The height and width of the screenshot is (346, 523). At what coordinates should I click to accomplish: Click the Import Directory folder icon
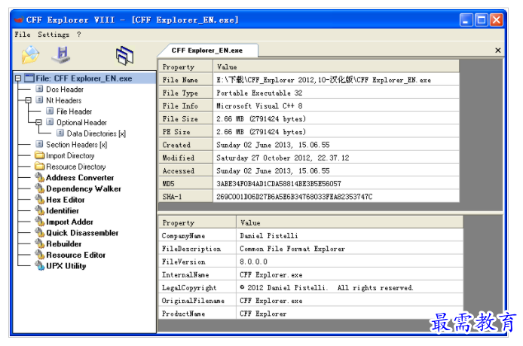click(40, 155)
